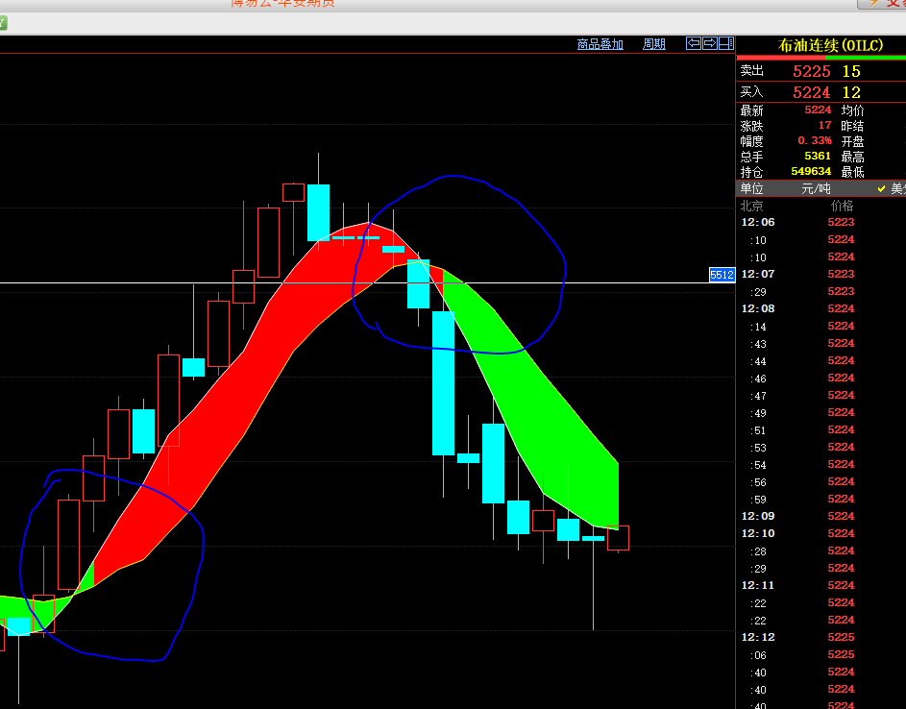This screenshot has width=906, height=709.
Task: Open the 周期 period selector
Action: pos(653,44)
